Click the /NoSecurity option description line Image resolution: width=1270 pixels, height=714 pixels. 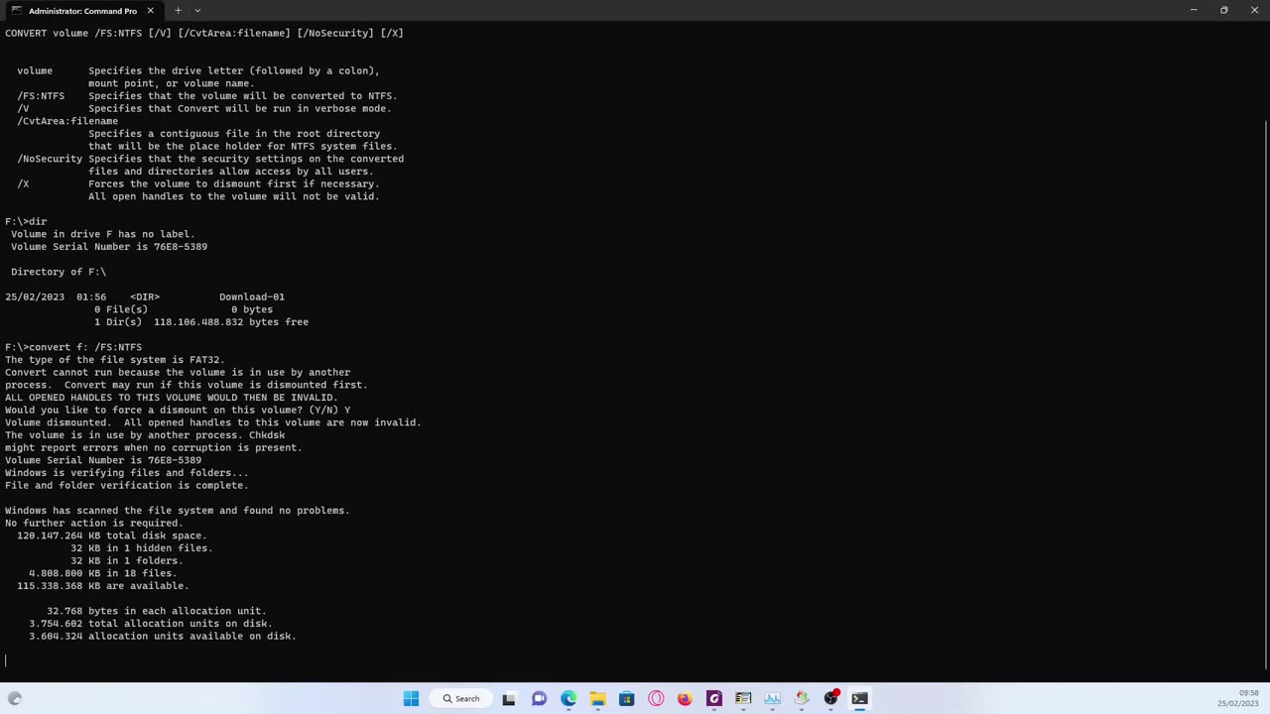pos(210,159)
